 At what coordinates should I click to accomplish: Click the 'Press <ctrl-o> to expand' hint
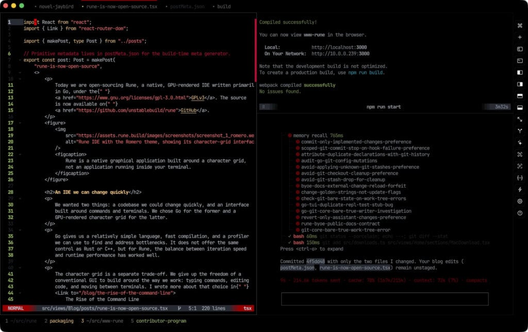[x=312, y=249]
